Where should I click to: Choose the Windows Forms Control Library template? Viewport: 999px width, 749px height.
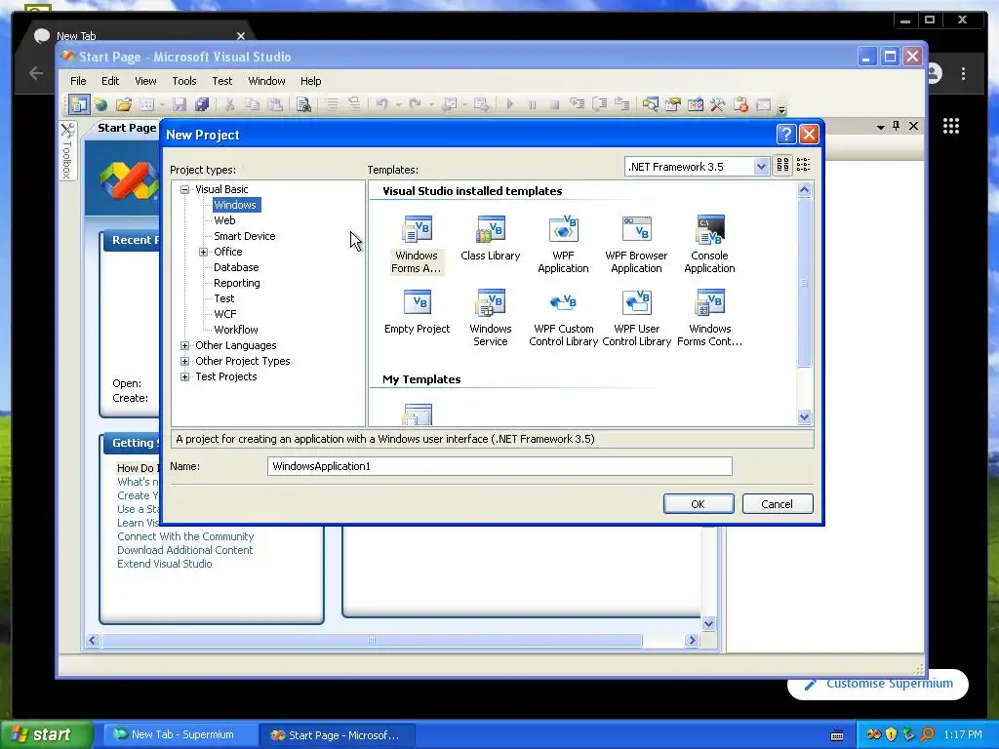click(x=710, y=318)
